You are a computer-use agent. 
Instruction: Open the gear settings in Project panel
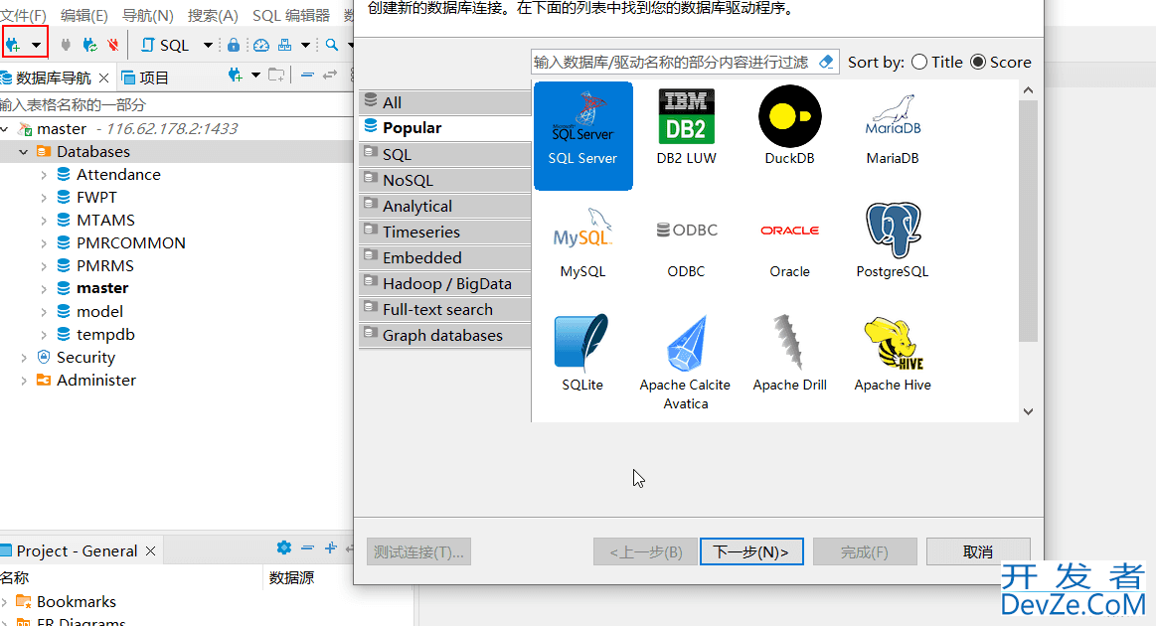click(284, 548)
